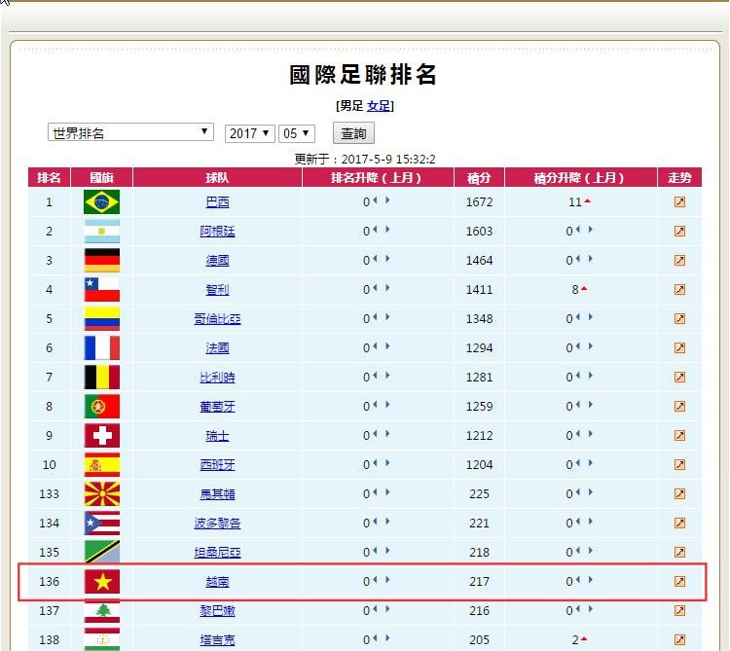Click the rank number 136 cell

coord(49,582)
